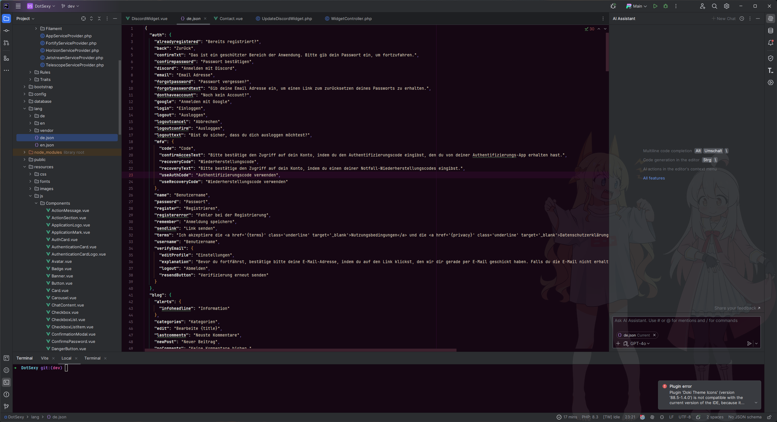Click the send message arrow in AI Assistant
777x422 pixels.
click(x=749, y=344)
